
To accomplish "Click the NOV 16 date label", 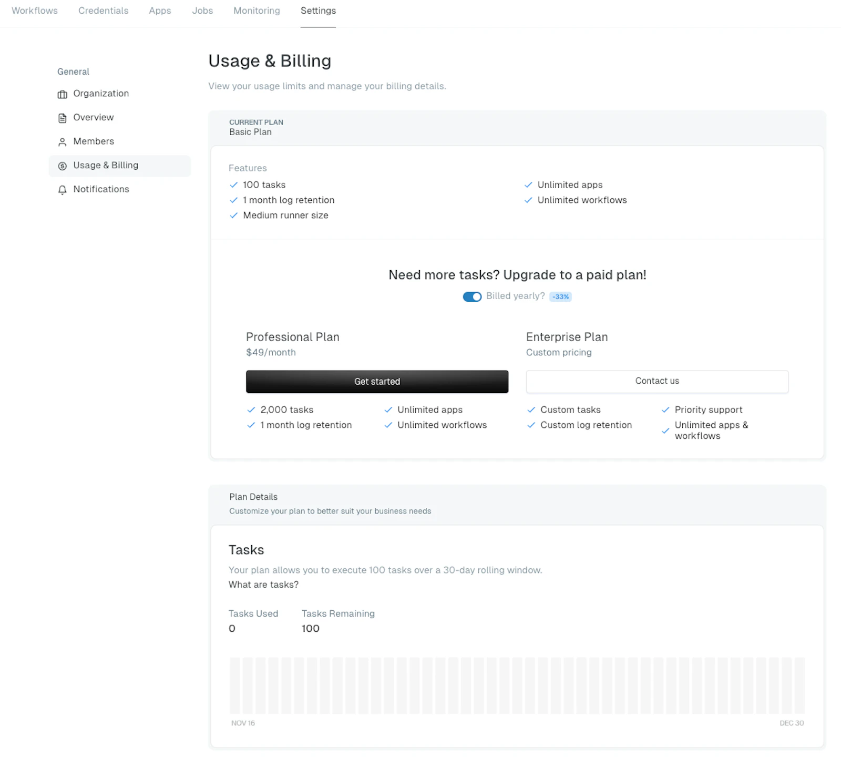I will (243, 723).
